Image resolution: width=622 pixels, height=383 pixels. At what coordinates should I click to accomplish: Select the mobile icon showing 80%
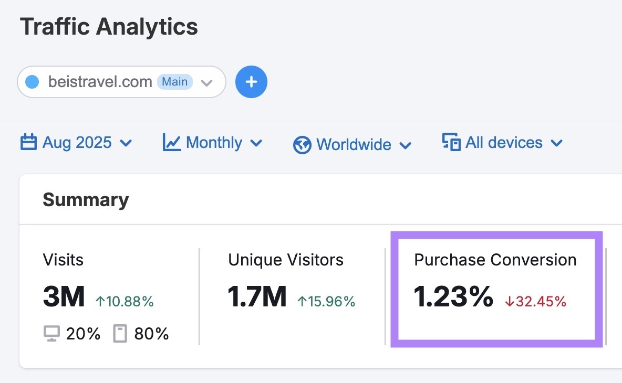(x=120, y=333)
